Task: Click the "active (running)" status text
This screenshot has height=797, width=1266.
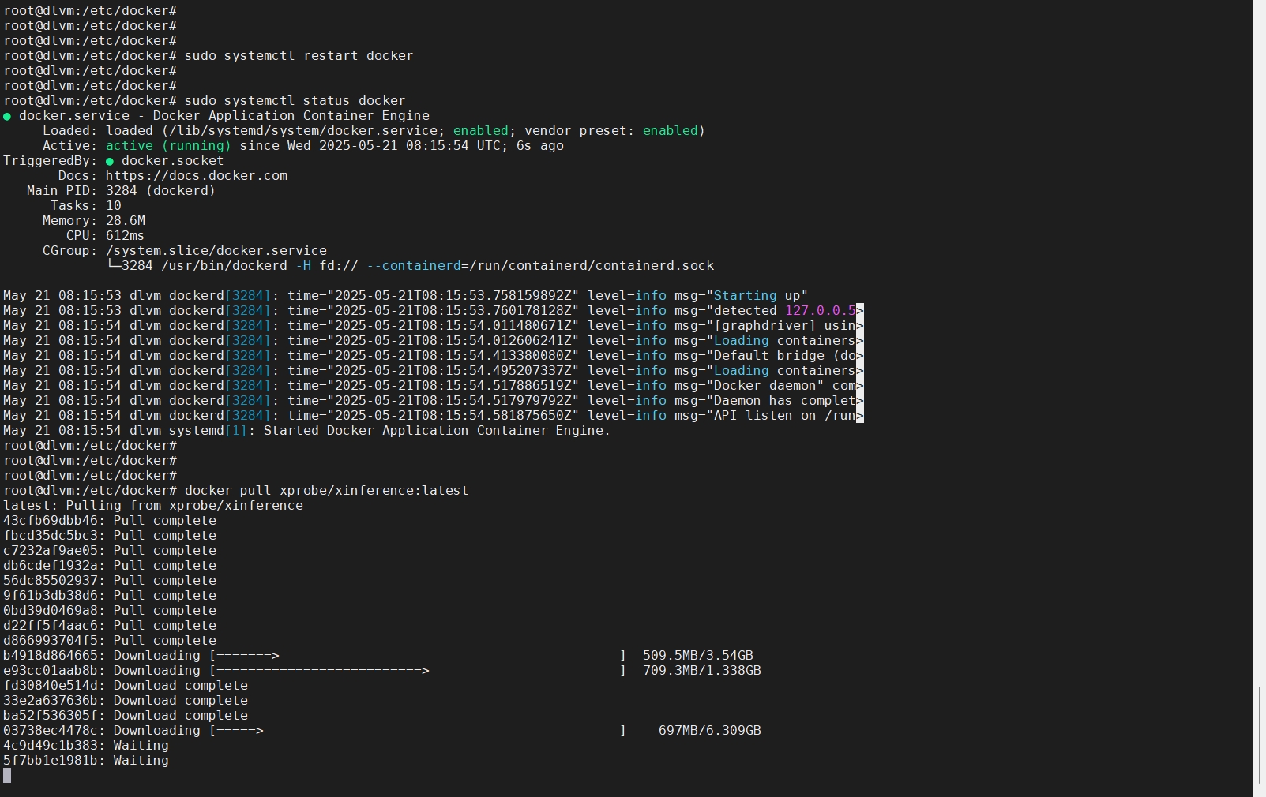Action: 168,146
